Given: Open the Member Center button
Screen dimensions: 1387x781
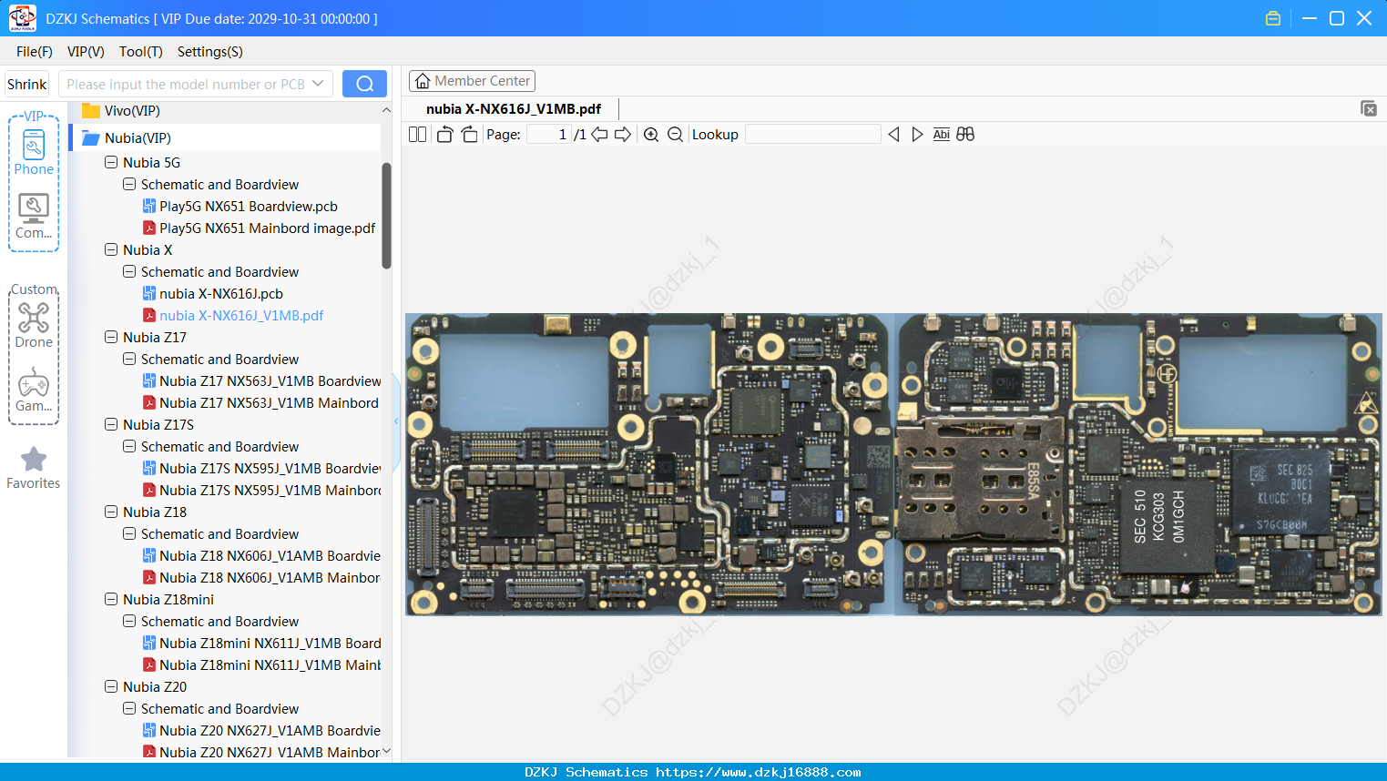Looking at the screenshot, I should [x=473, y=81].
